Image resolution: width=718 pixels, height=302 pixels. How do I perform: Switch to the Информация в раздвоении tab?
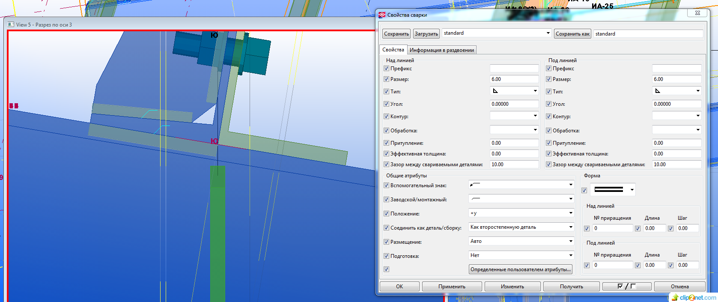pyautogui.click(x=441, y=50)
